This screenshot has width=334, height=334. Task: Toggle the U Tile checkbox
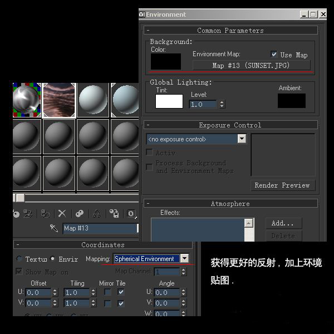pos(121,292)
